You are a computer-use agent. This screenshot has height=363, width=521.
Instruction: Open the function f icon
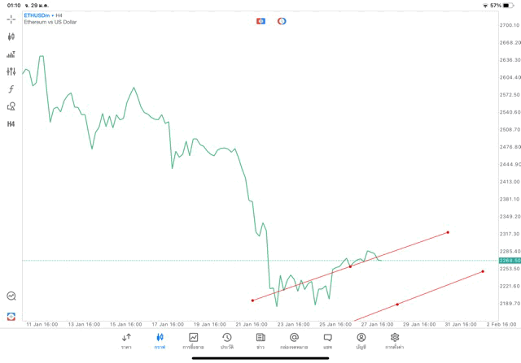[11, 89]
